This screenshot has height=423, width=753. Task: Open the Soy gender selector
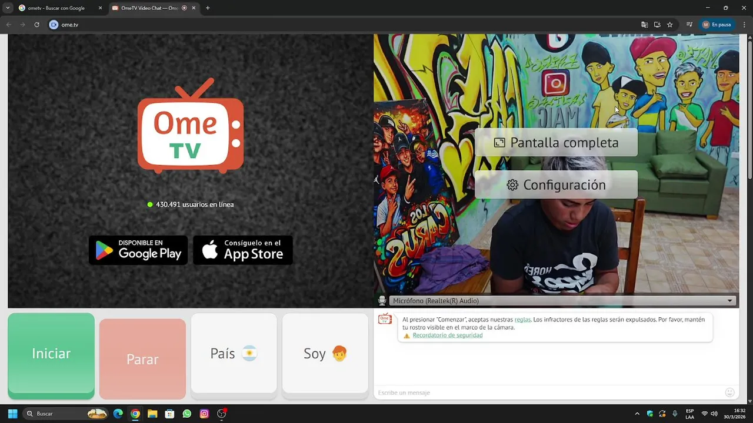tap(325, 353)
